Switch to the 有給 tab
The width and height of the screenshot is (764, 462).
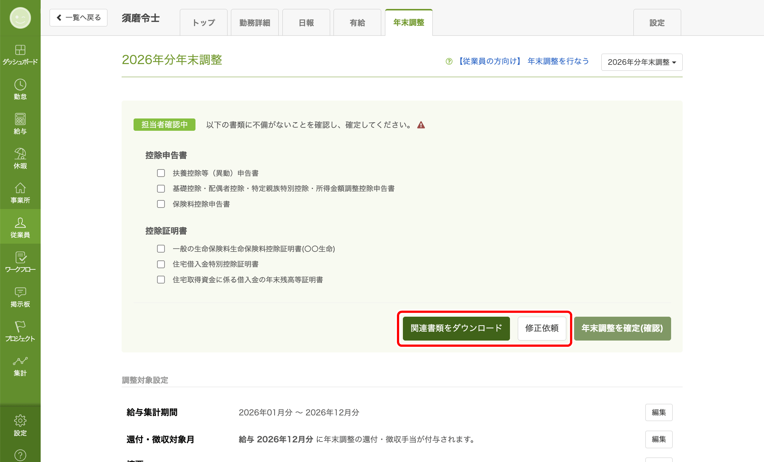click(357, 23)
